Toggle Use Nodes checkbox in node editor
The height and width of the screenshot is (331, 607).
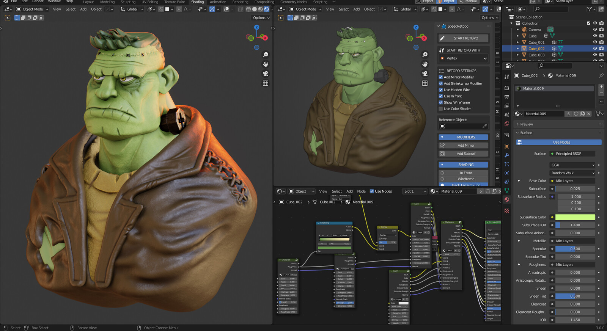click(372, 191)
